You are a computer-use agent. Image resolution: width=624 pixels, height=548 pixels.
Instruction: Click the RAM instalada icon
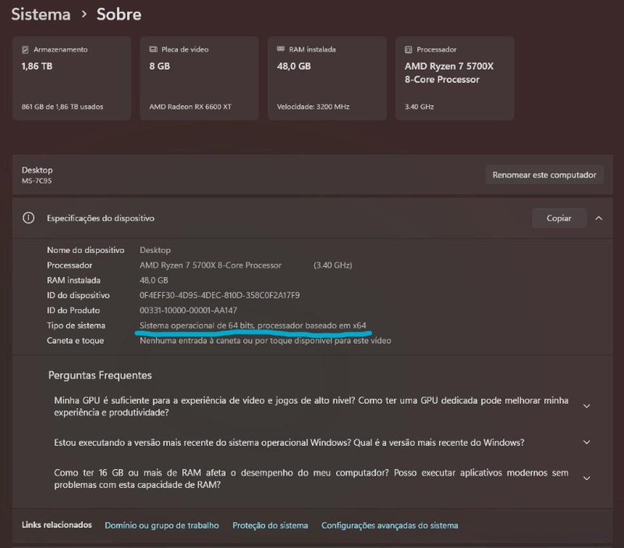pyautogui.click(x=281, y=50)
